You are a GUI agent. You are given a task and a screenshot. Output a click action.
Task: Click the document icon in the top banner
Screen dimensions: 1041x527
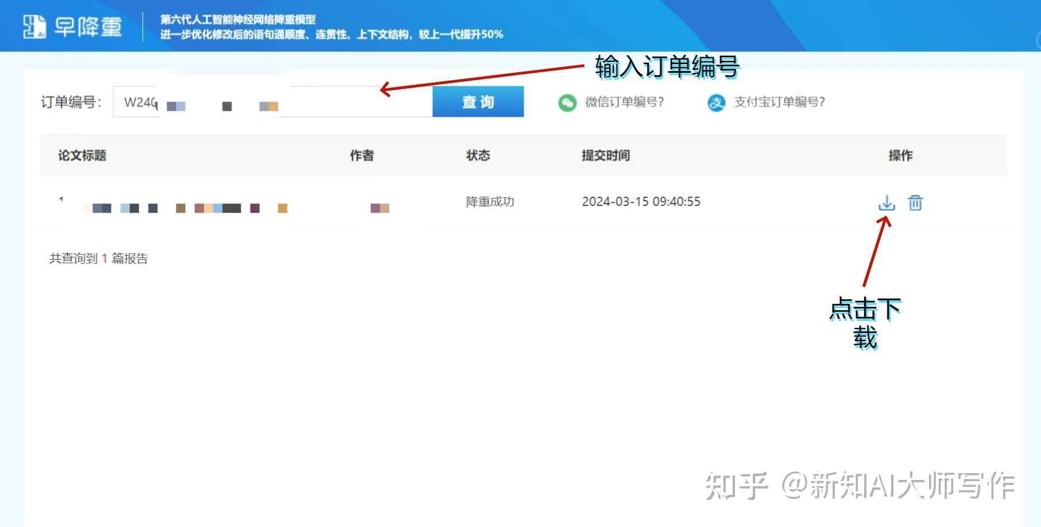pos(34,28)
